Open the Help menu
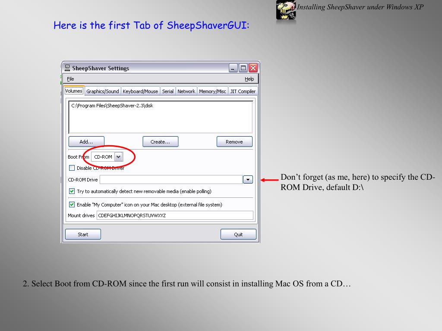This screenshot has width=442, height=331. [x=249, y=79]
